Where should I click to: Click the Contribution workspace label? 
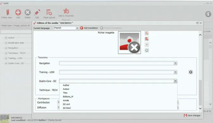pyautogui.click(x=43, y=102)
